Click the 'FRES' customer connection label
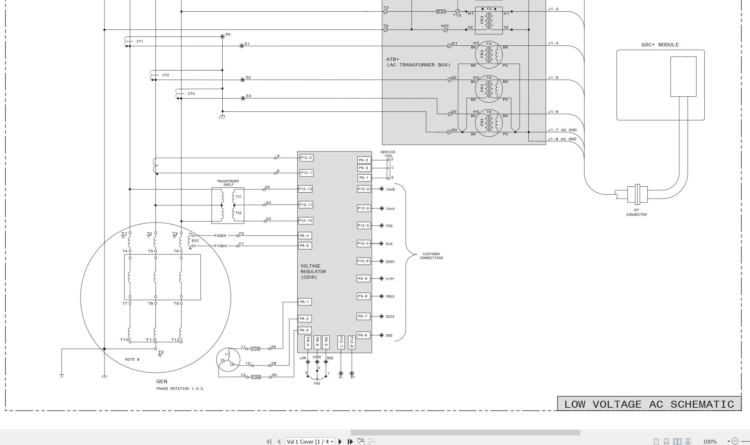Screen dimensions: 750x445 [x=390, y=297]
